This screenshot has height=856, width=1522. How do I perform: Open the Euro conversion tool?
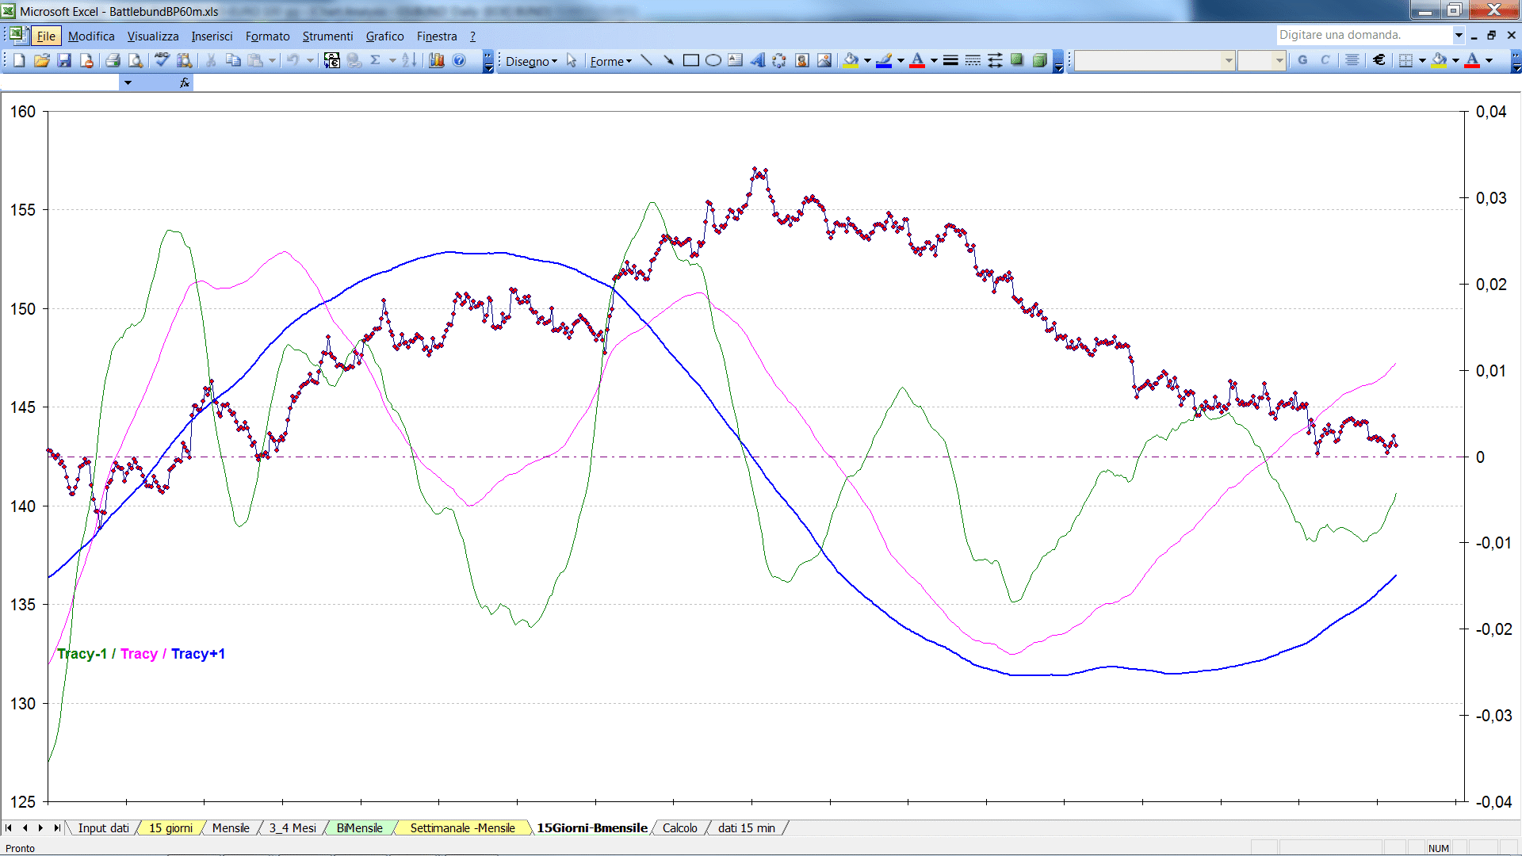point(332,60)
